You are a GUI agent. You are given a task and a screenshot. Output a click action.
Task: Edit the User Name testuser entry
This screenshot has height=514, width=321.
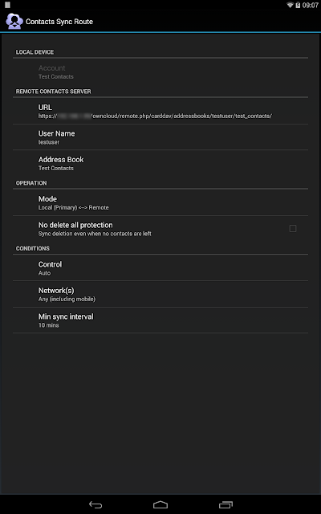(160, 137)
